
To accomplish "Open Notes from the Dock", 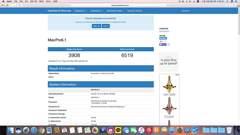I will point(72,130).
